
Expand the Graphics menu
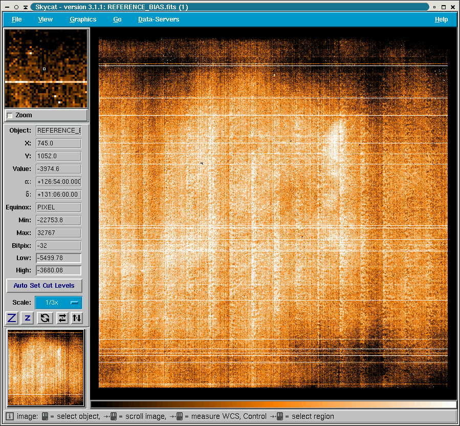pos(83,19)
